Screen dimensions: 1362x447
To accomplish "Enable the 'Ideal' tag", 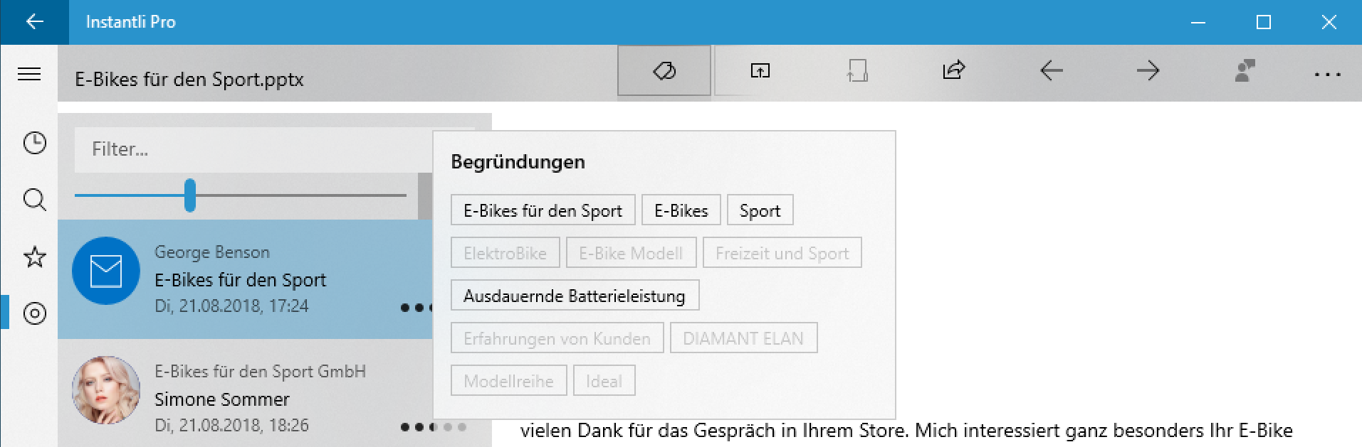I will pyautogui.click(x=604, y=381).
